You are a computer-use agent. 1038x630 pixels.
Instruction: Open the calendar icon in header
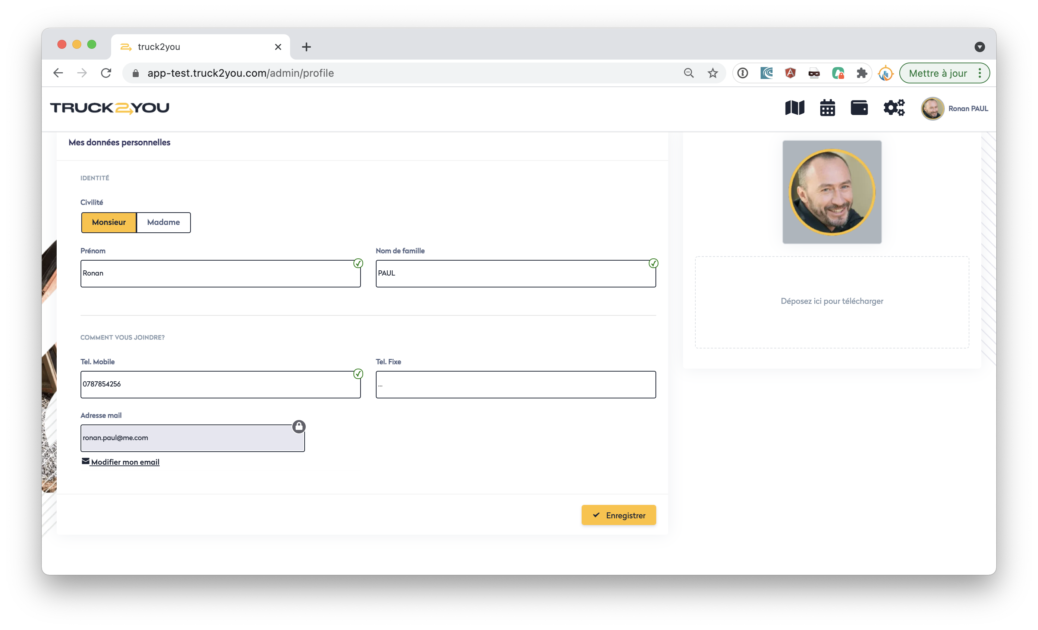pyautogui.click(x=827, y=108)
